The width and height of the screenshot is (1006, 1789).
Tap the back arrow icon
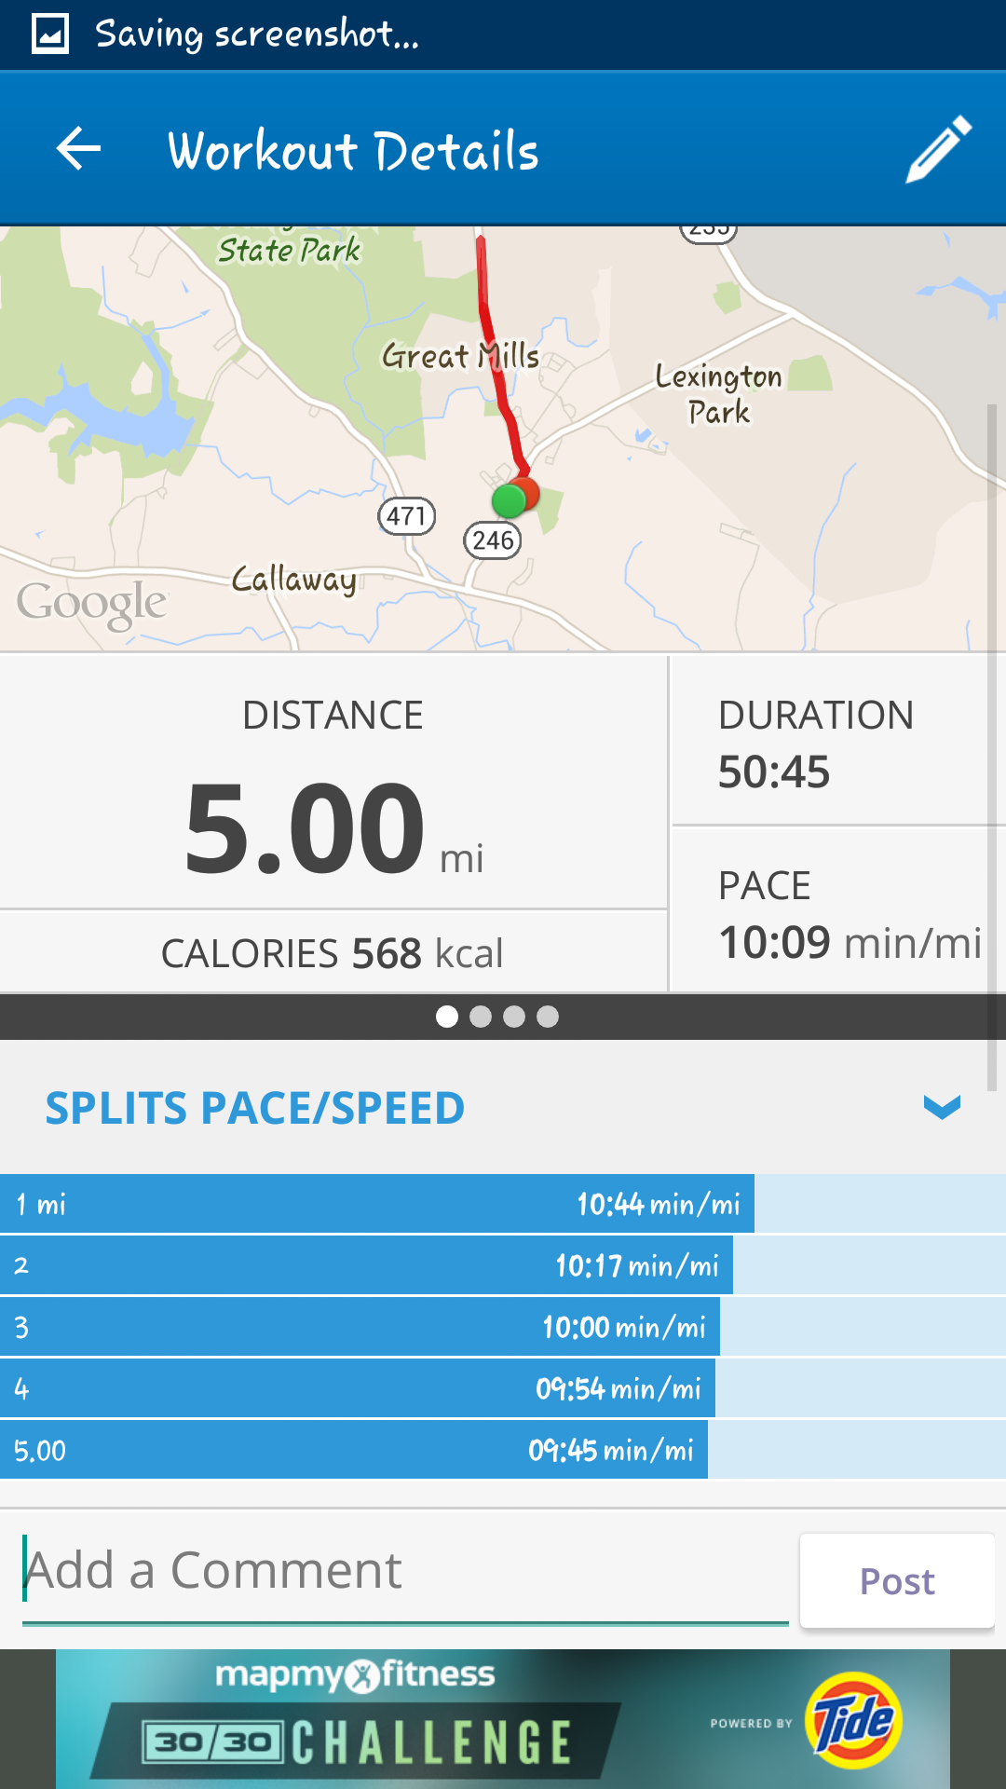coord(78,149)
